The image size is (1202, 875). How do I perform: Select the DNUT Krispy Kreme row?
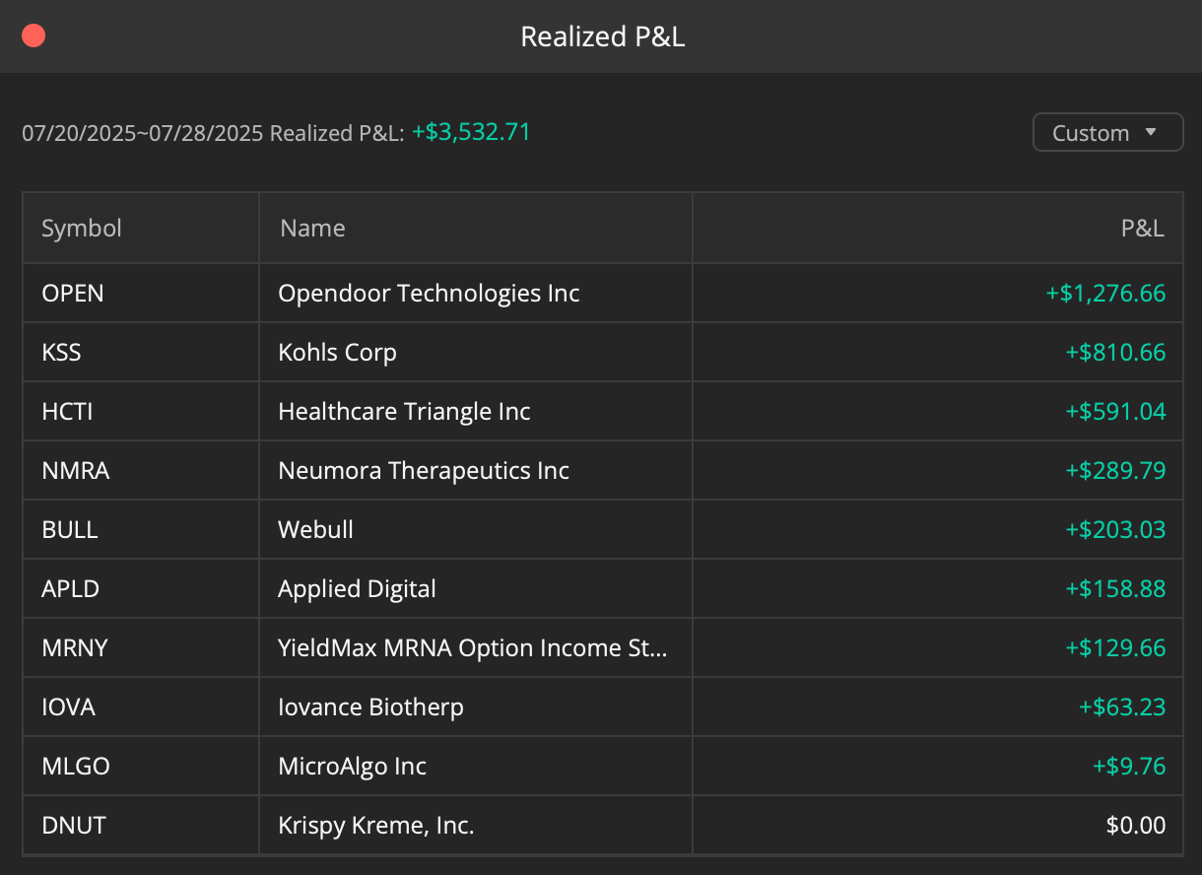pos(603,825)
